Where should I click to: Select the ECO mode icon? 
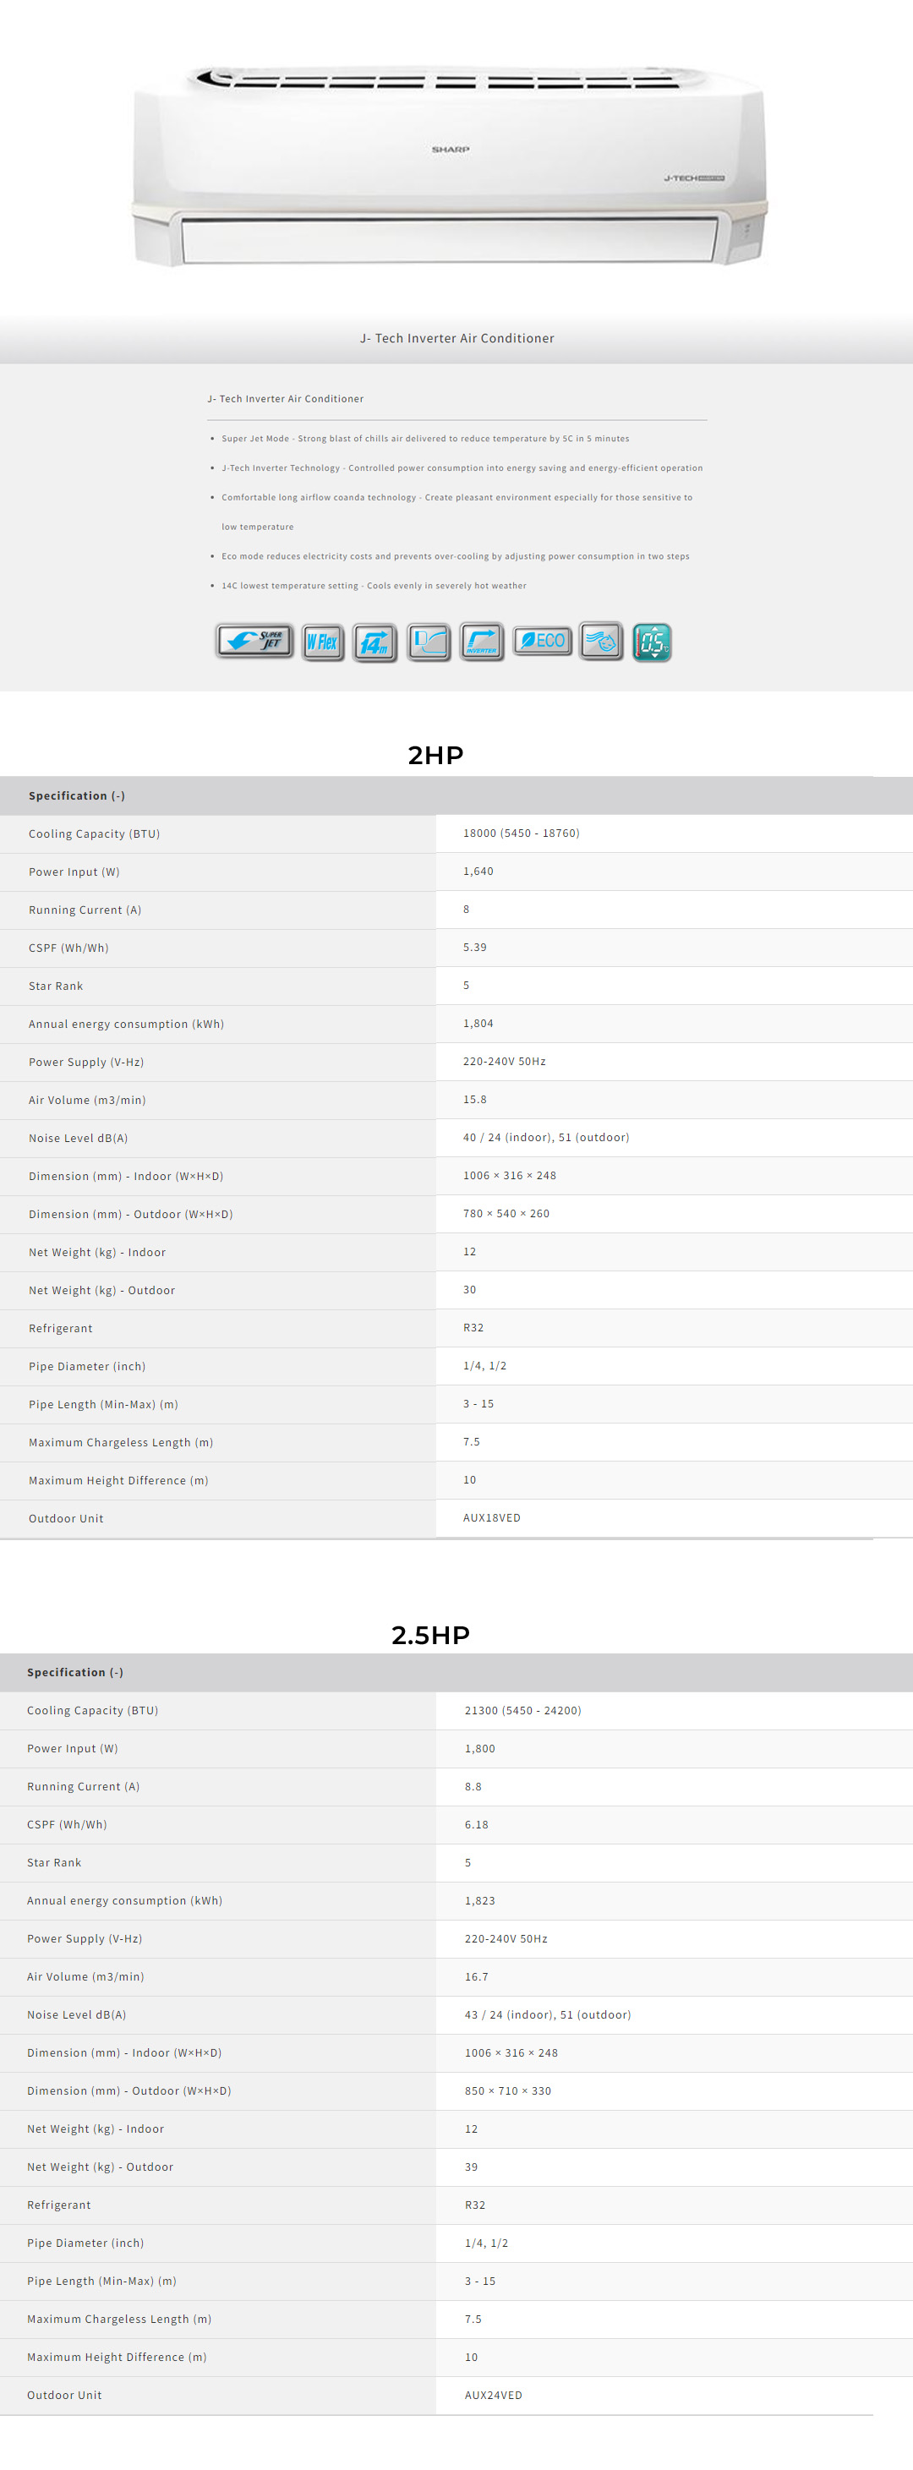[x=543, y=641]
